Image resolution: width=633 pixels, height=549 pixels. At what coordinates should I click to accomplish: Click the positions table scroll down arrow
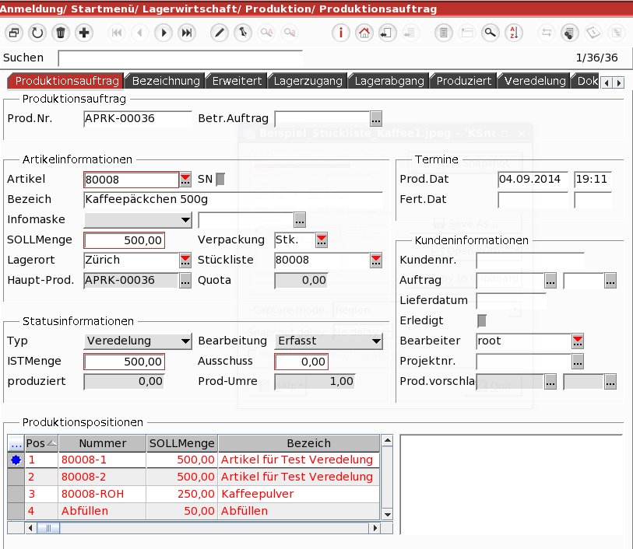(388, 514)
